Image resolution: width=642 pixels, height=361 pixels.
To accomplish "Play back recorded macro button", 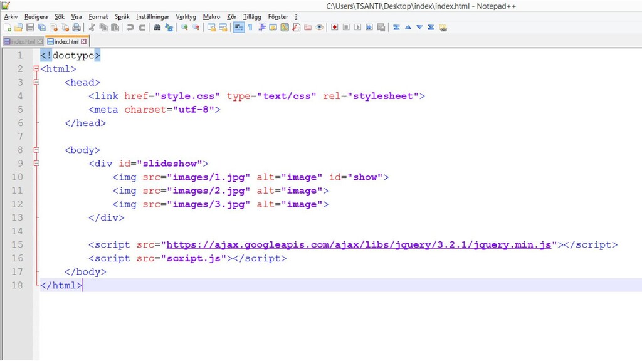I will (357, 28).
